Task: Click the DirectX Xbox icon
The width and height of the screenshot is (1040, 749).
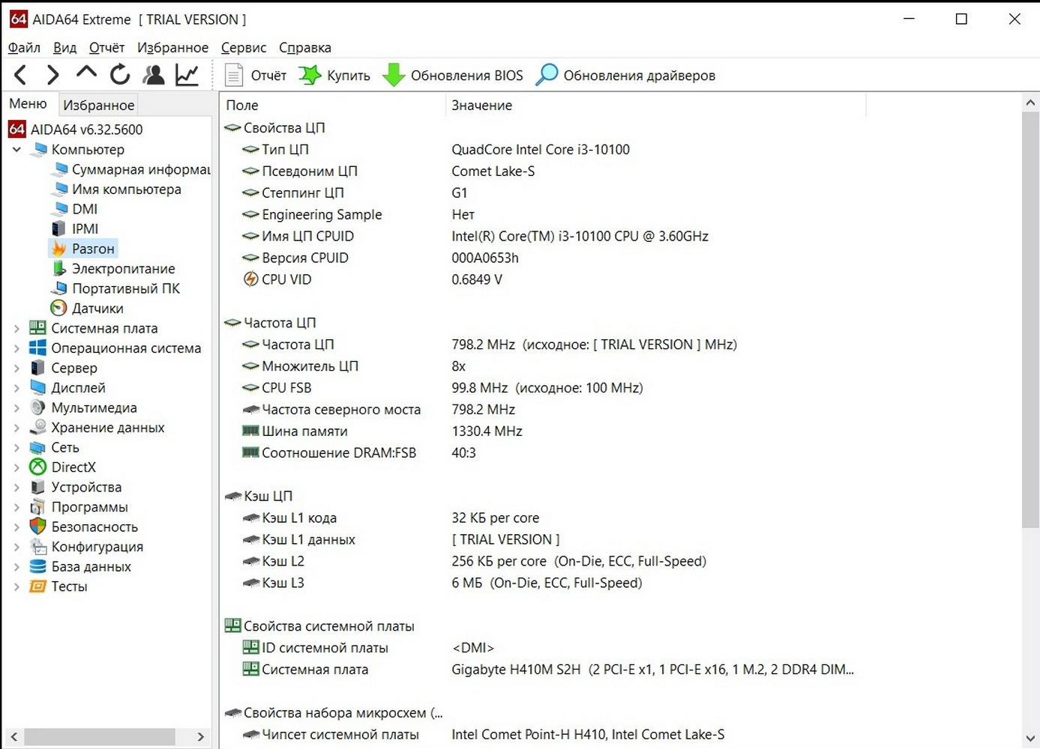Action: [x=37, y=467]
